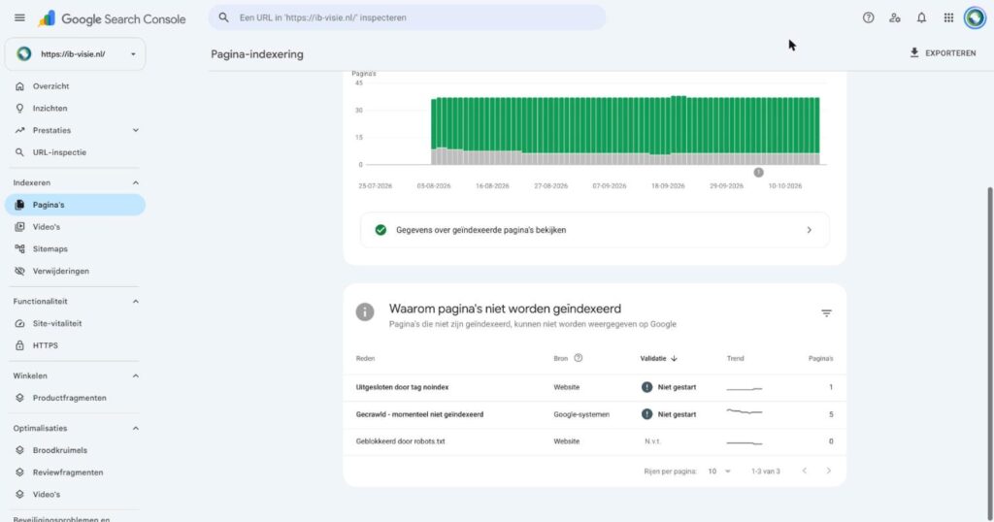Click the Inzichten lightbulb icon
Viewport: 994px width, 522px height.
pyautogui.click(x=19, y=109)
